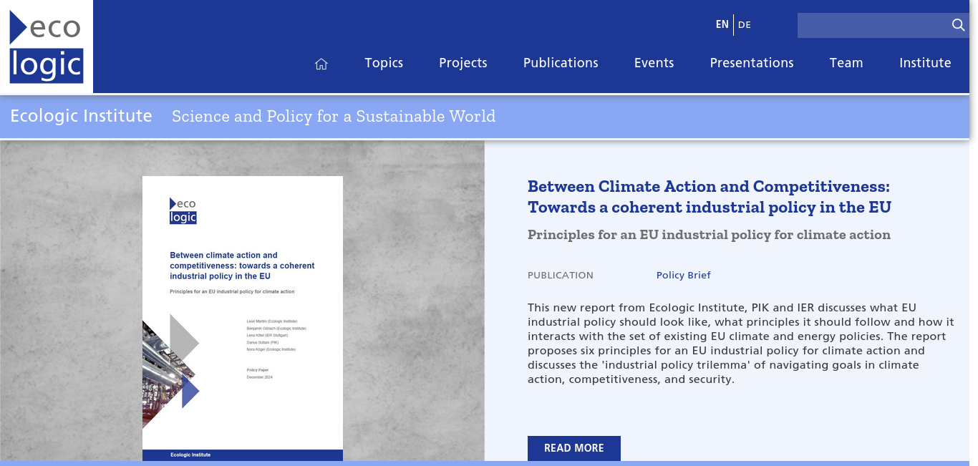The image size is (978, 466).
Task: Click the 'Science and Policy for a Sustainable World' tagline
Action: tap(334, 116)
